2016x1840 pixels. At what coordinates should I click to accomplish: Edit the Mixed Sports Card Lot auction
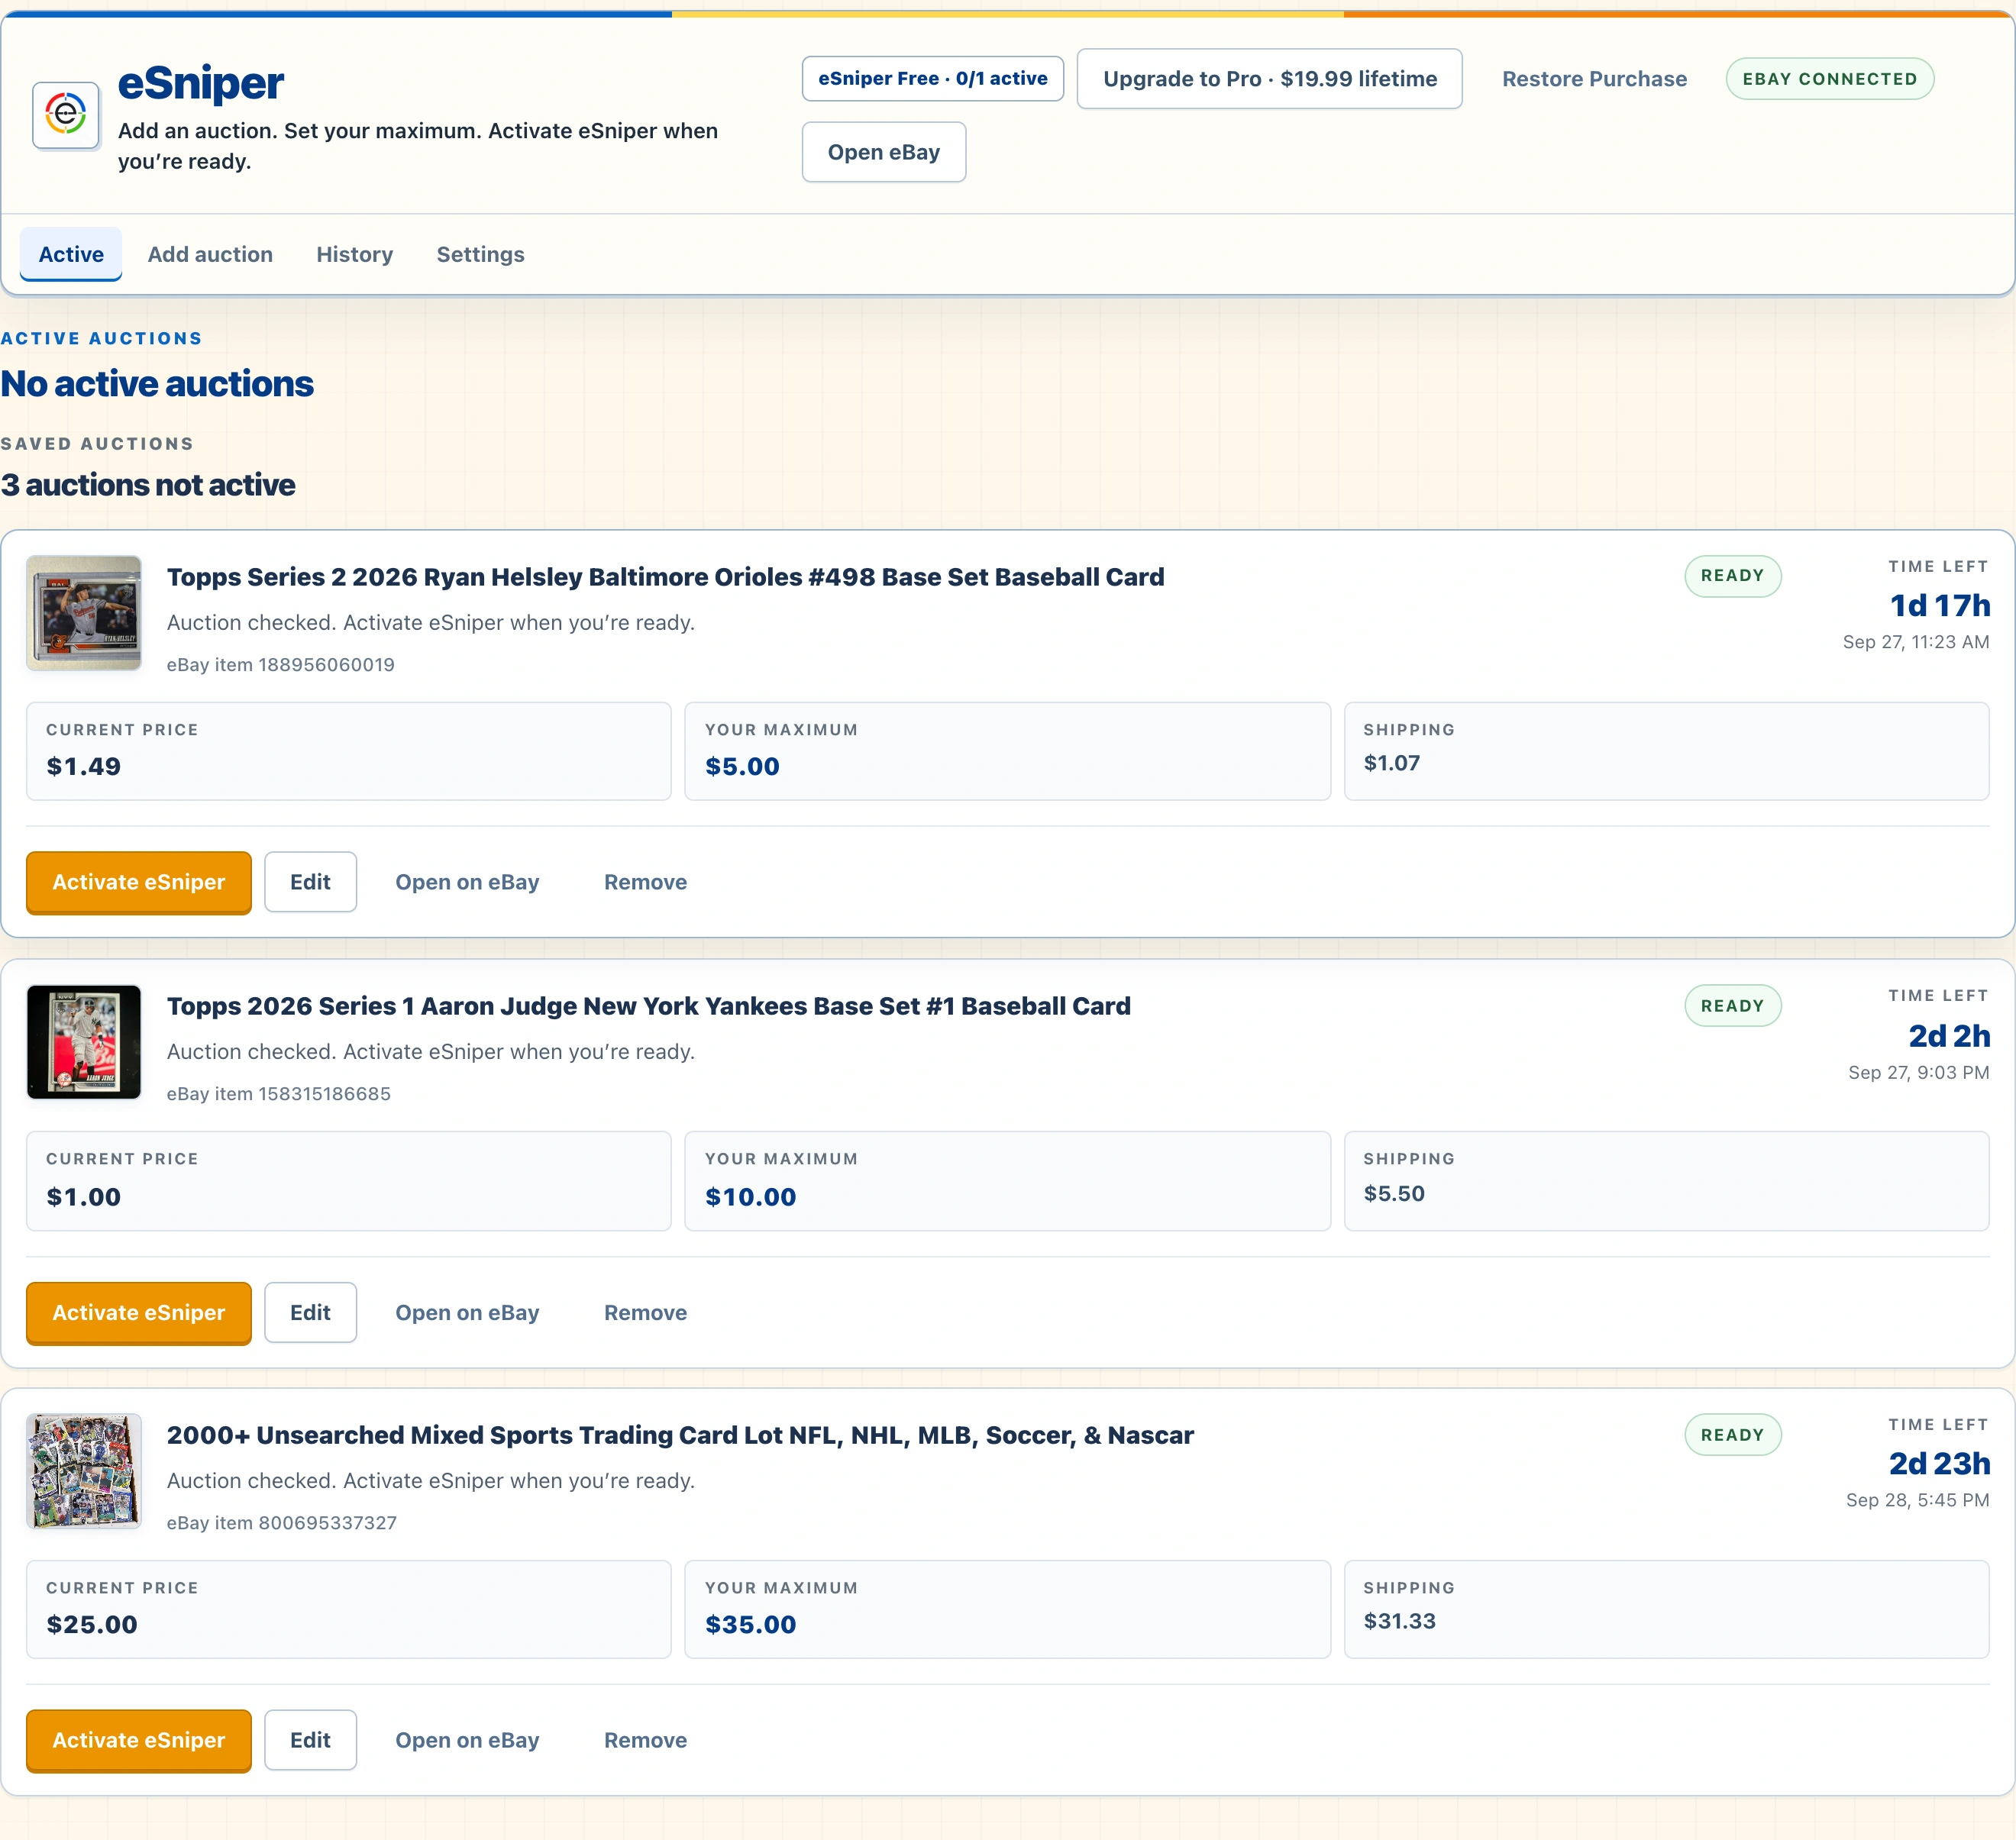point(310,1740)
